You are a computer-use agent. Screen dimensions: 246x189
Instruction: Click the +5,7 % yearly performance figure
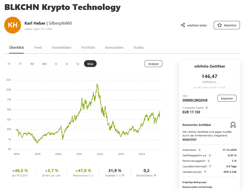click(x=52, y=170)
